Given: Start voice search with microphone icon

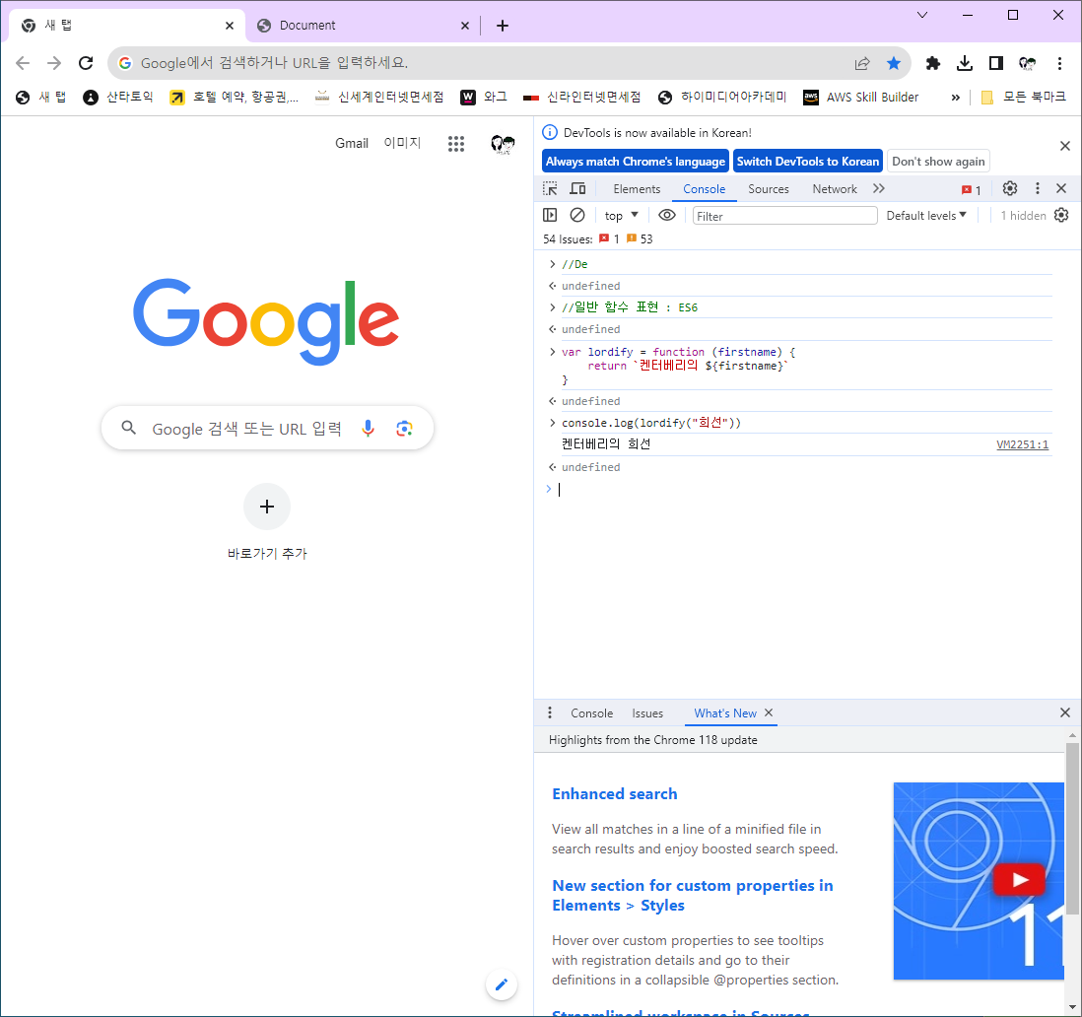Looking at the screenshot, I should (x=368, y=429).
